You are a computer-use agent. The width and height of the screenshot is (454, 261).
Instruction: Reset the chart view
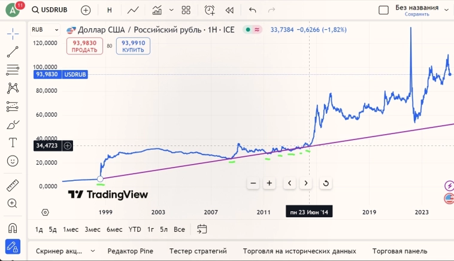326,183
